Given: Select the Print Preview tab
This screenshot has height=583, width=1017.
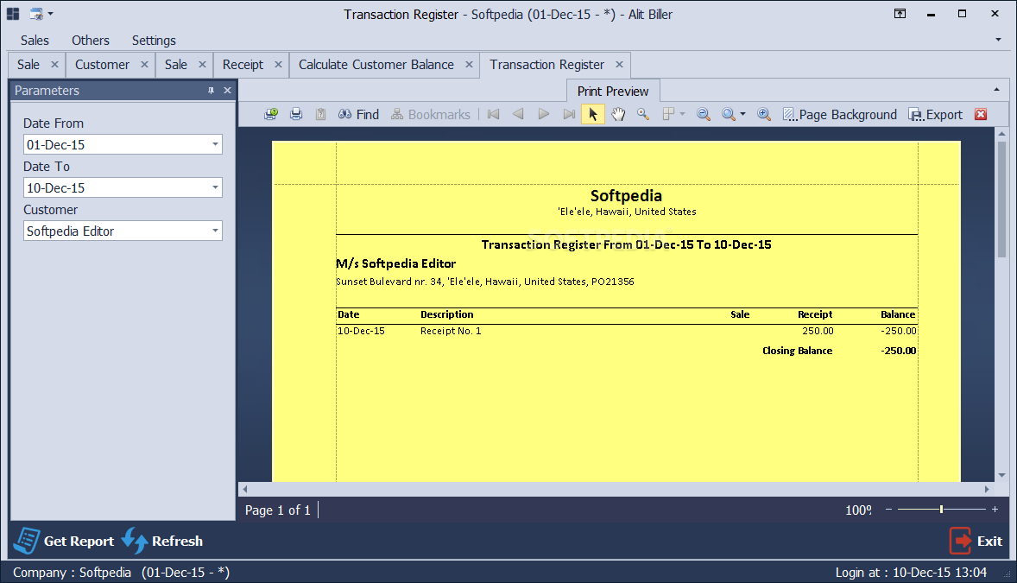Looking at the screenshot, I should coord(613,91).
